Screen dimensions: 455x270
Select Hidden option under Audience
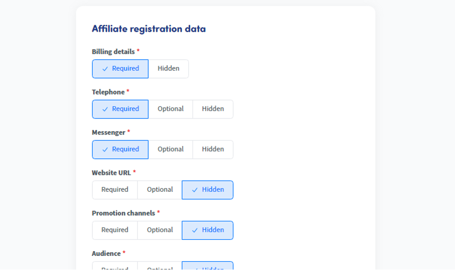208,266
